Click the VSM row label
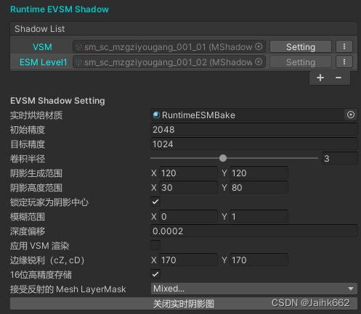The width and height of the screenshot is (361, 314). point(42,47)
